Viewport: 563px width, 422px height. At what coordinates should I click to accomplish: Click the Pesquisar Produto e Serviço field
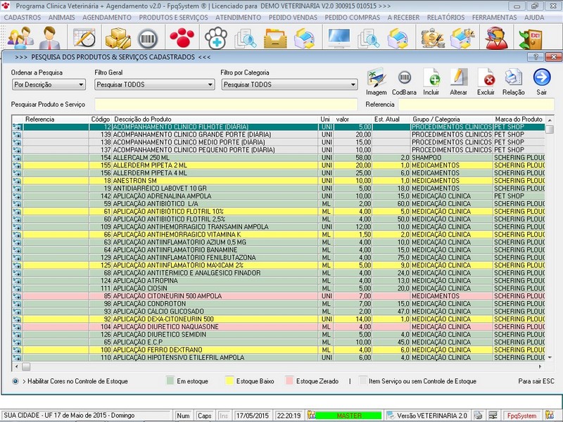pyautogui.click(x=226, y=105)
